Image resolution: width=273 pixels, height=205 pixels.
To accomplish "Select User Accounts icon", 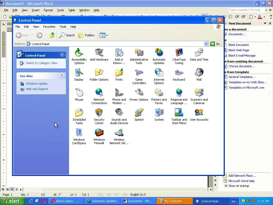I will 199,115.
